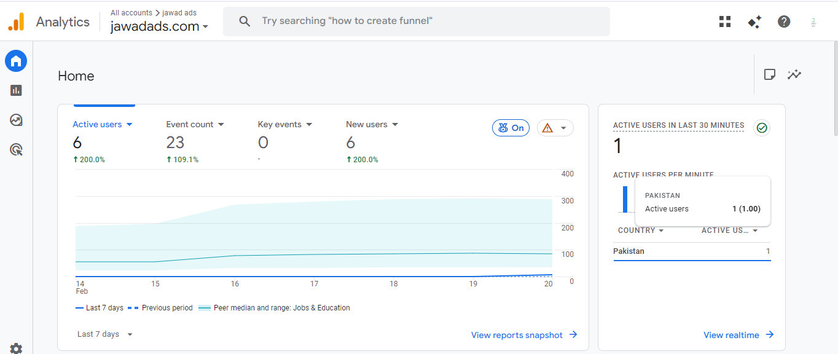The width and height of the screenshot is (838, 354).
Task: Expand the Last 7 days date range
Action: pos(105,334)
